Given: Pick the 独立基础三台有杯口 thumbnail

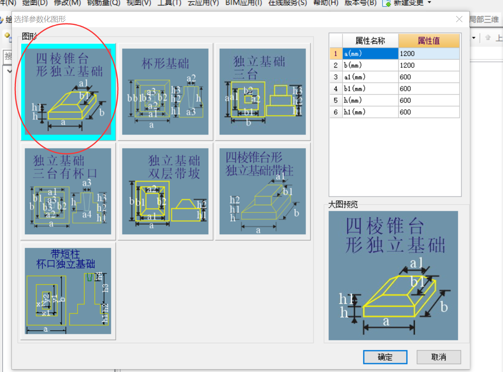Looking at the screenshot, I should [x=68, y=191].
